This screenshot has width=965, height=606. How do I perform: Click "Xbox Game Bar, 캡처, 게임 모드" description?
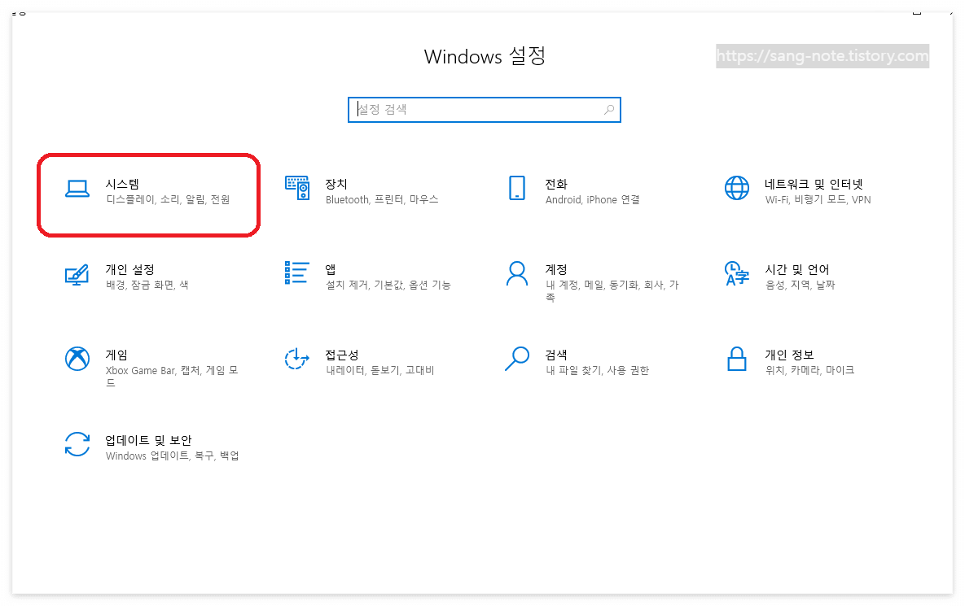(x=172, y=376)
